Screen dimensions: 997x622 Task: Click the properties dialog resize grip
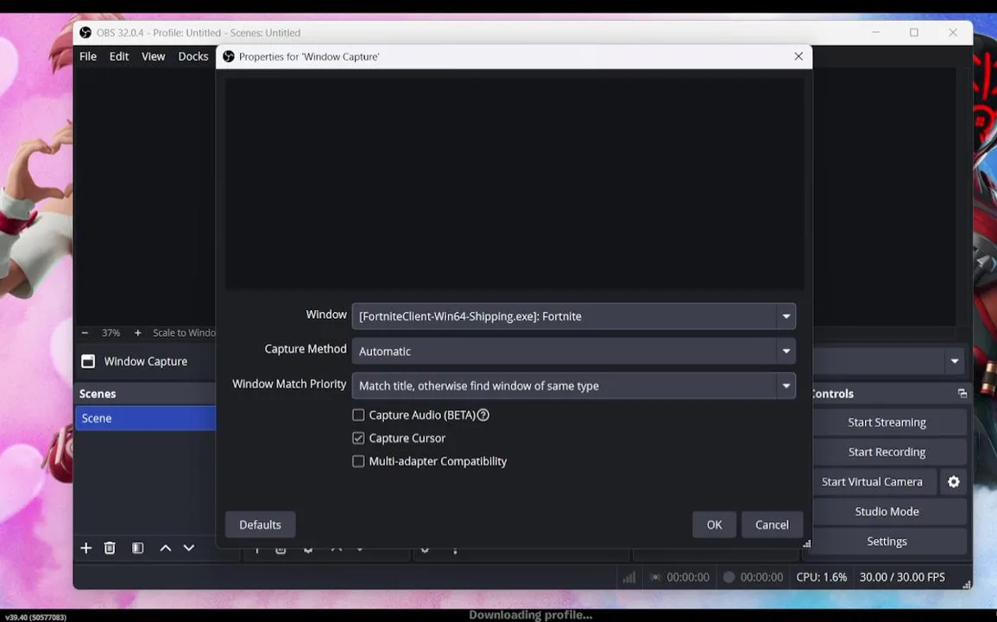[806, 543]
